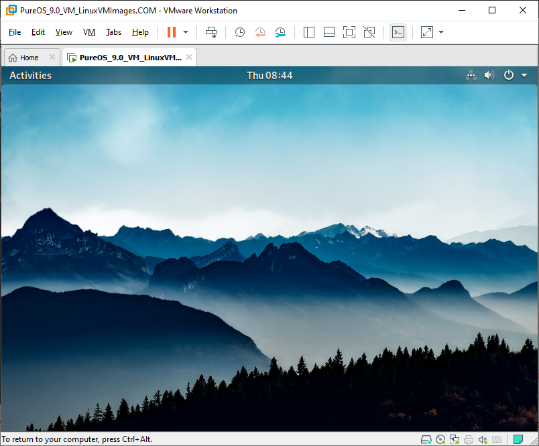The image size is (539, 446).
Task: Click the printer device status icon
Action: (x=469, y=439)
